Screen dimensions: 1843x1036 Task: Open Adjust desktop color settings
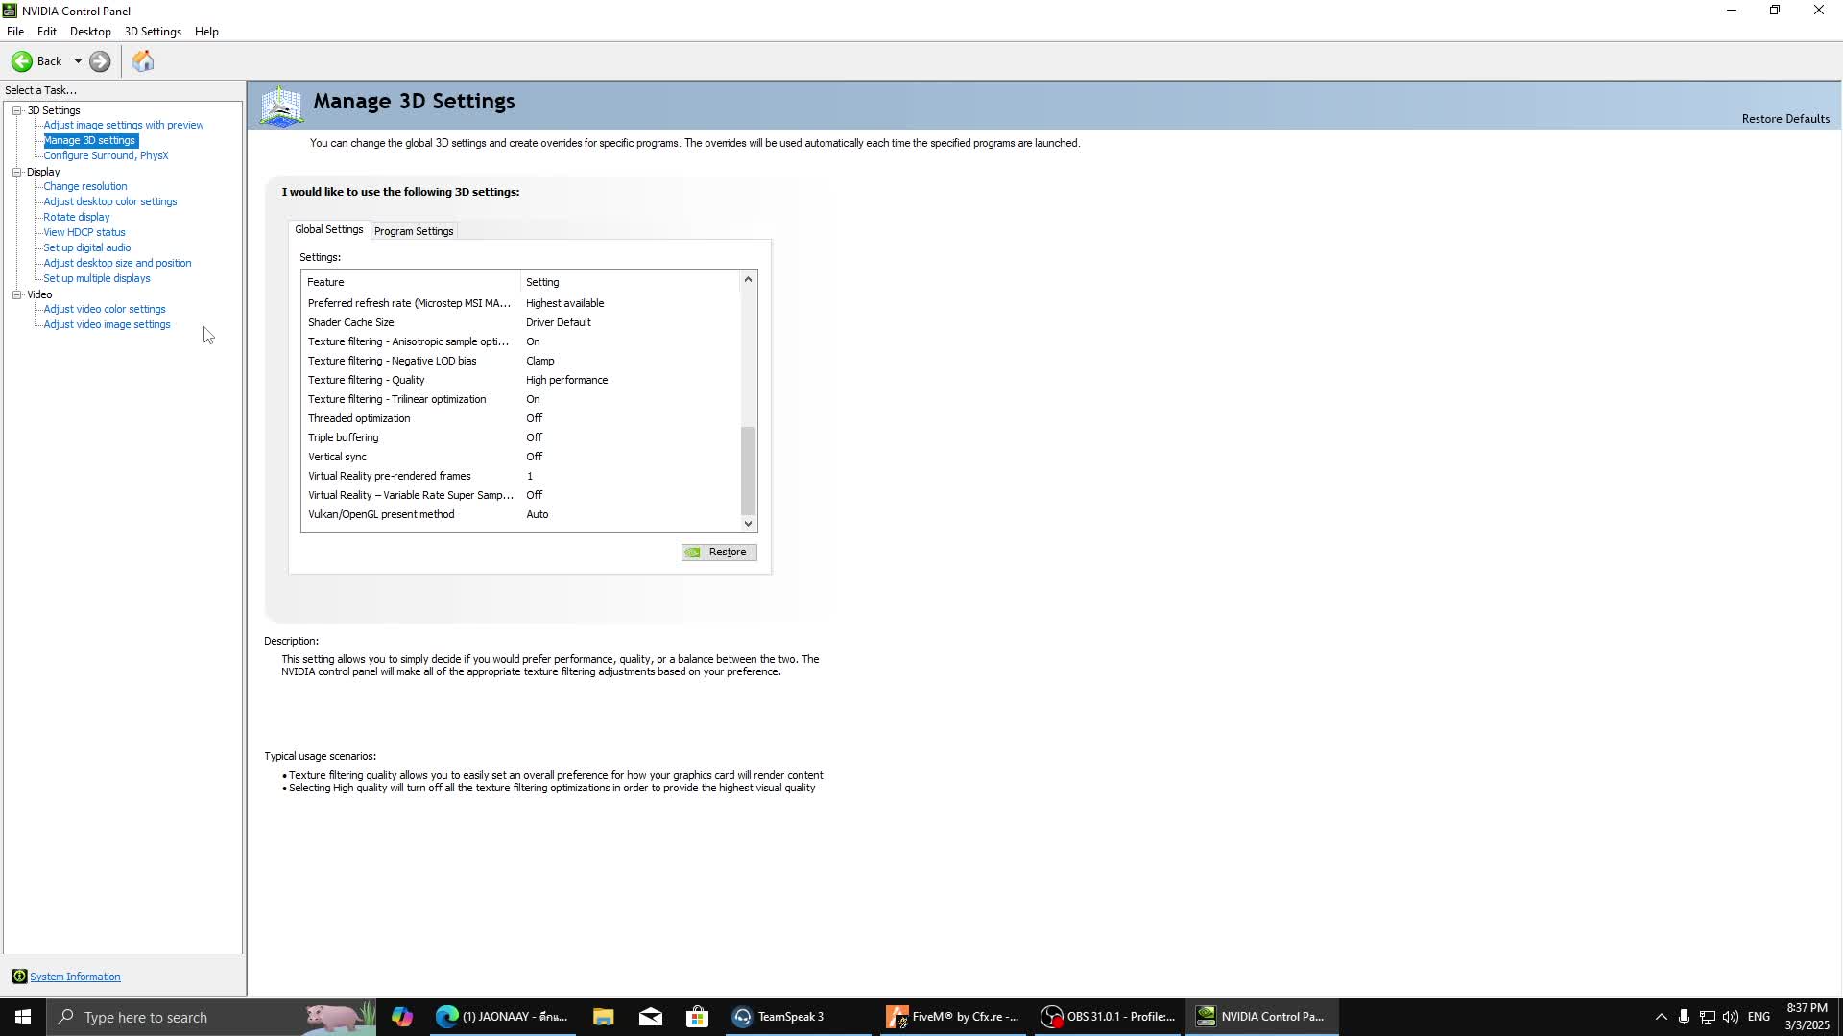(110, 201)
